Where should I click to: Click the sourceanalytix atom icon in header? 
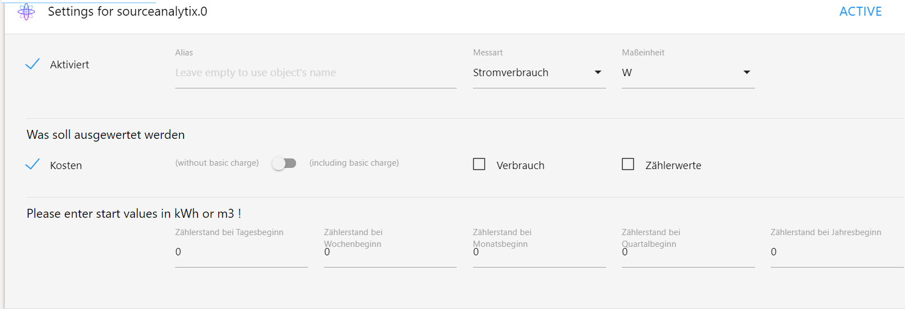tap(26, 12)
